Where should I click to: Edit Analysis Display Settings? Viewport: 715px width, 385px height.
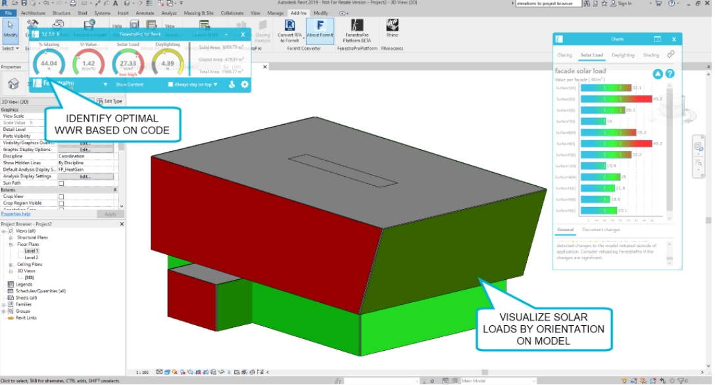tap(86, 176)
